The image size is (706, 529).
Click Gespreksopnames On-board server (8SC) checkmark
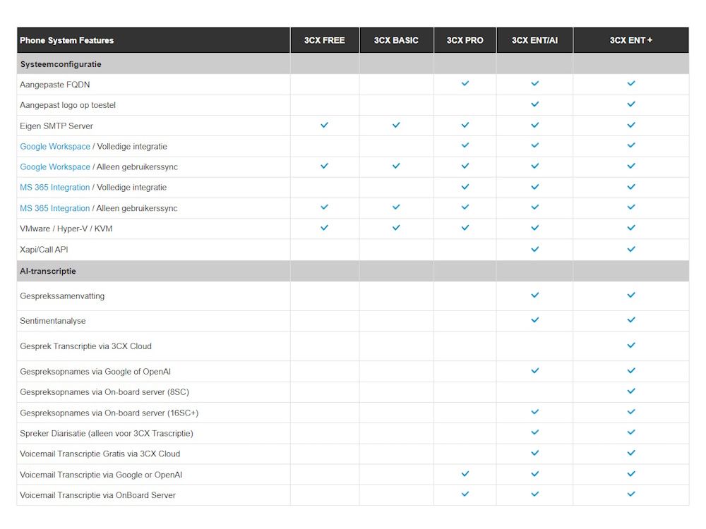click(631, 391)
